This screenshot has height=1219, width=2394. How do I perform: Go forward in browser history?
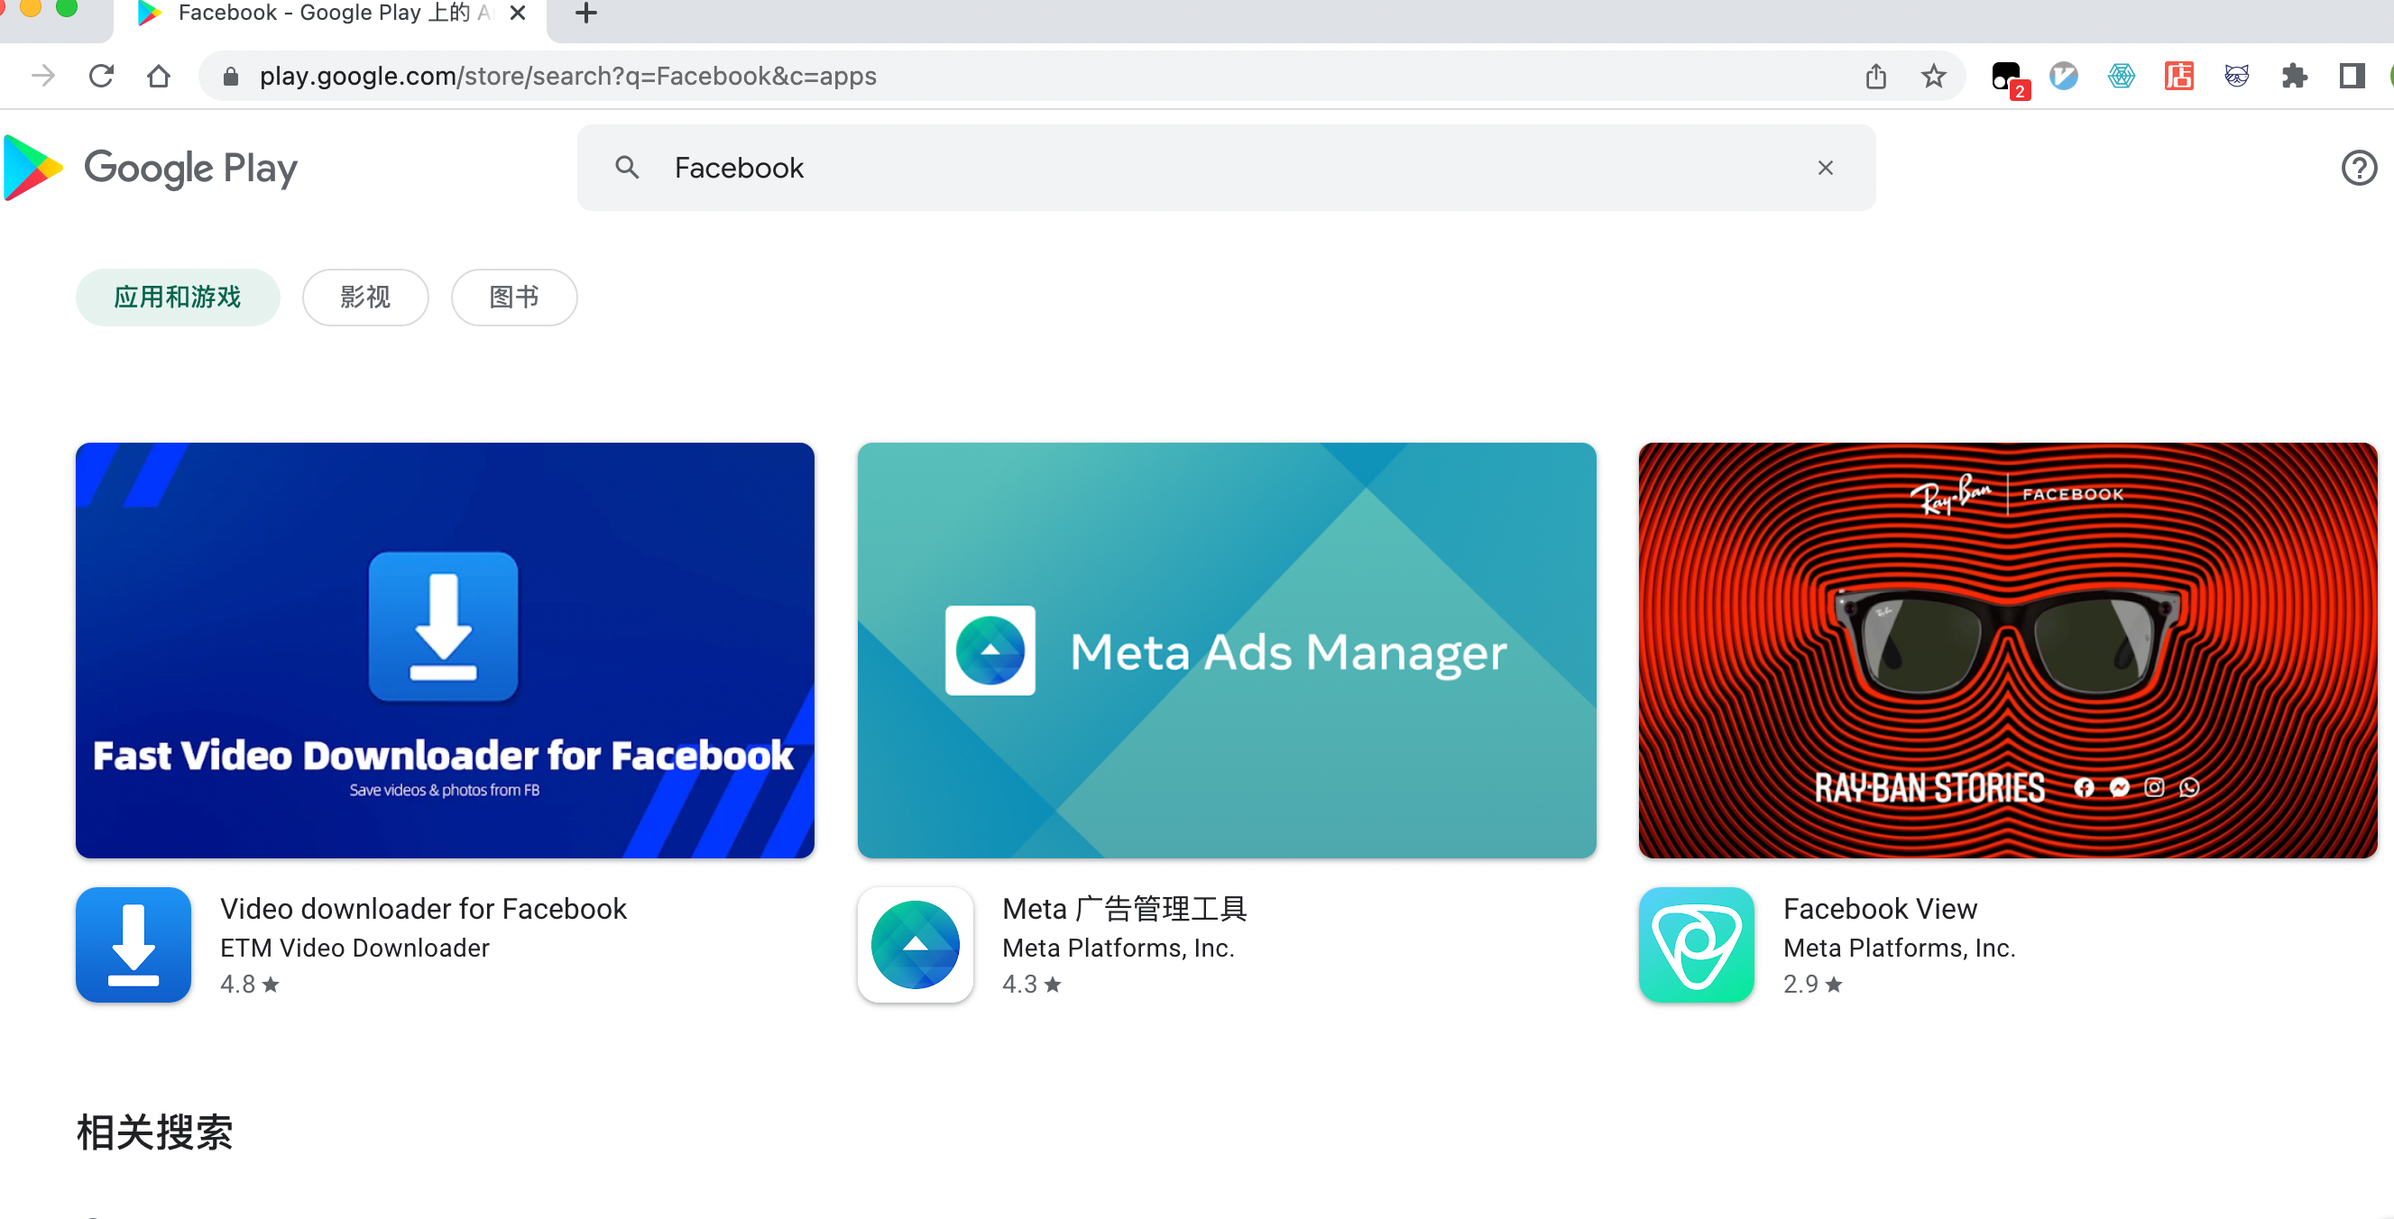[x=42, y=76]
